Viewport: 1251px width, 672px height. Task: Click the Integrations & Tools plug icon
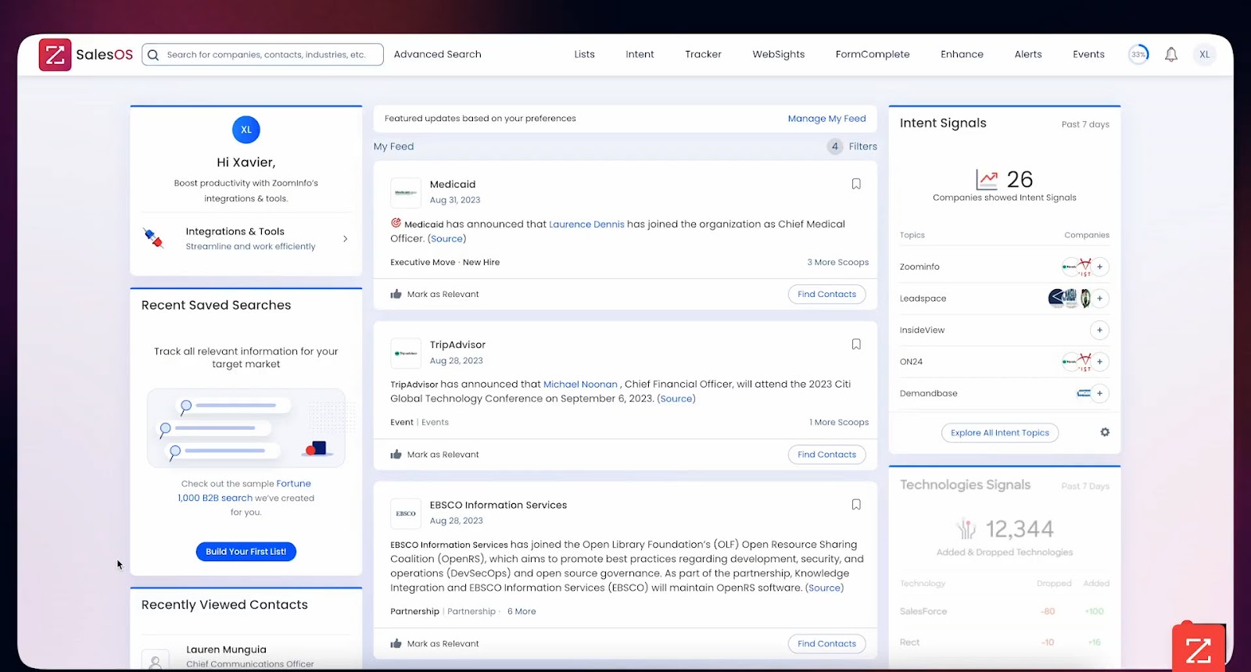[x=153, y=238]
